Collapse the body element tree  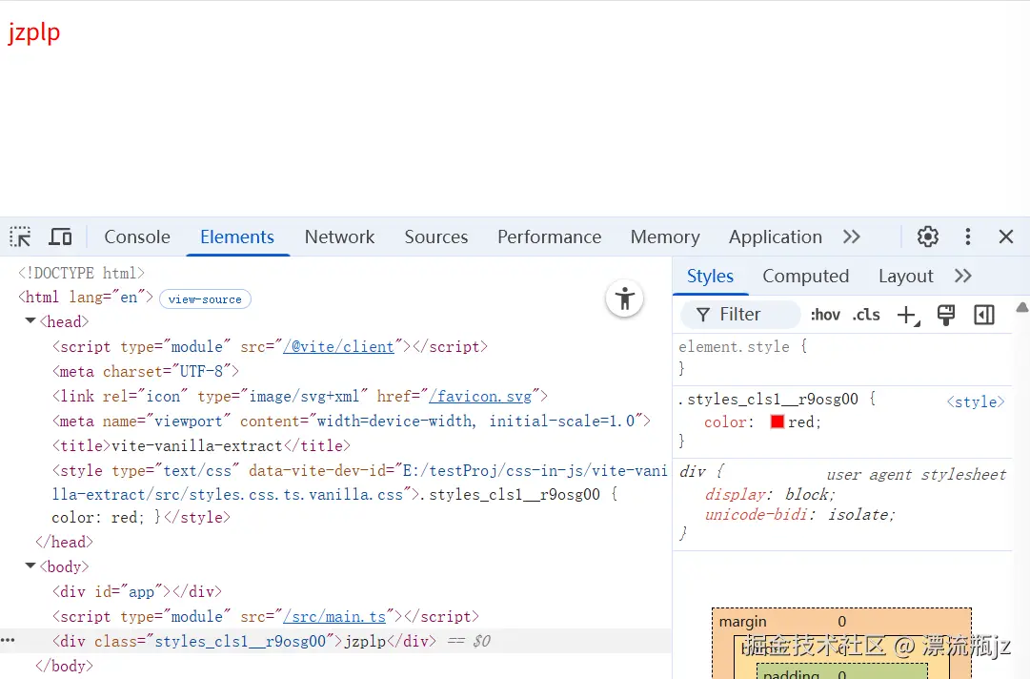[30, 566]
